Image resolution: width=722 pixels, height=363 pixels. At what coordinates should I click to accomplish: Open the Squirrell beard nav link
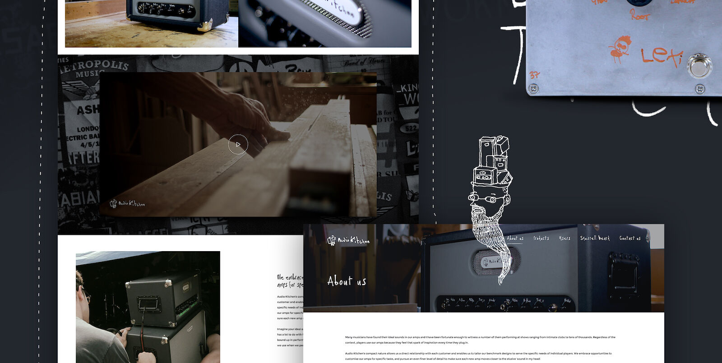[595, 238]
